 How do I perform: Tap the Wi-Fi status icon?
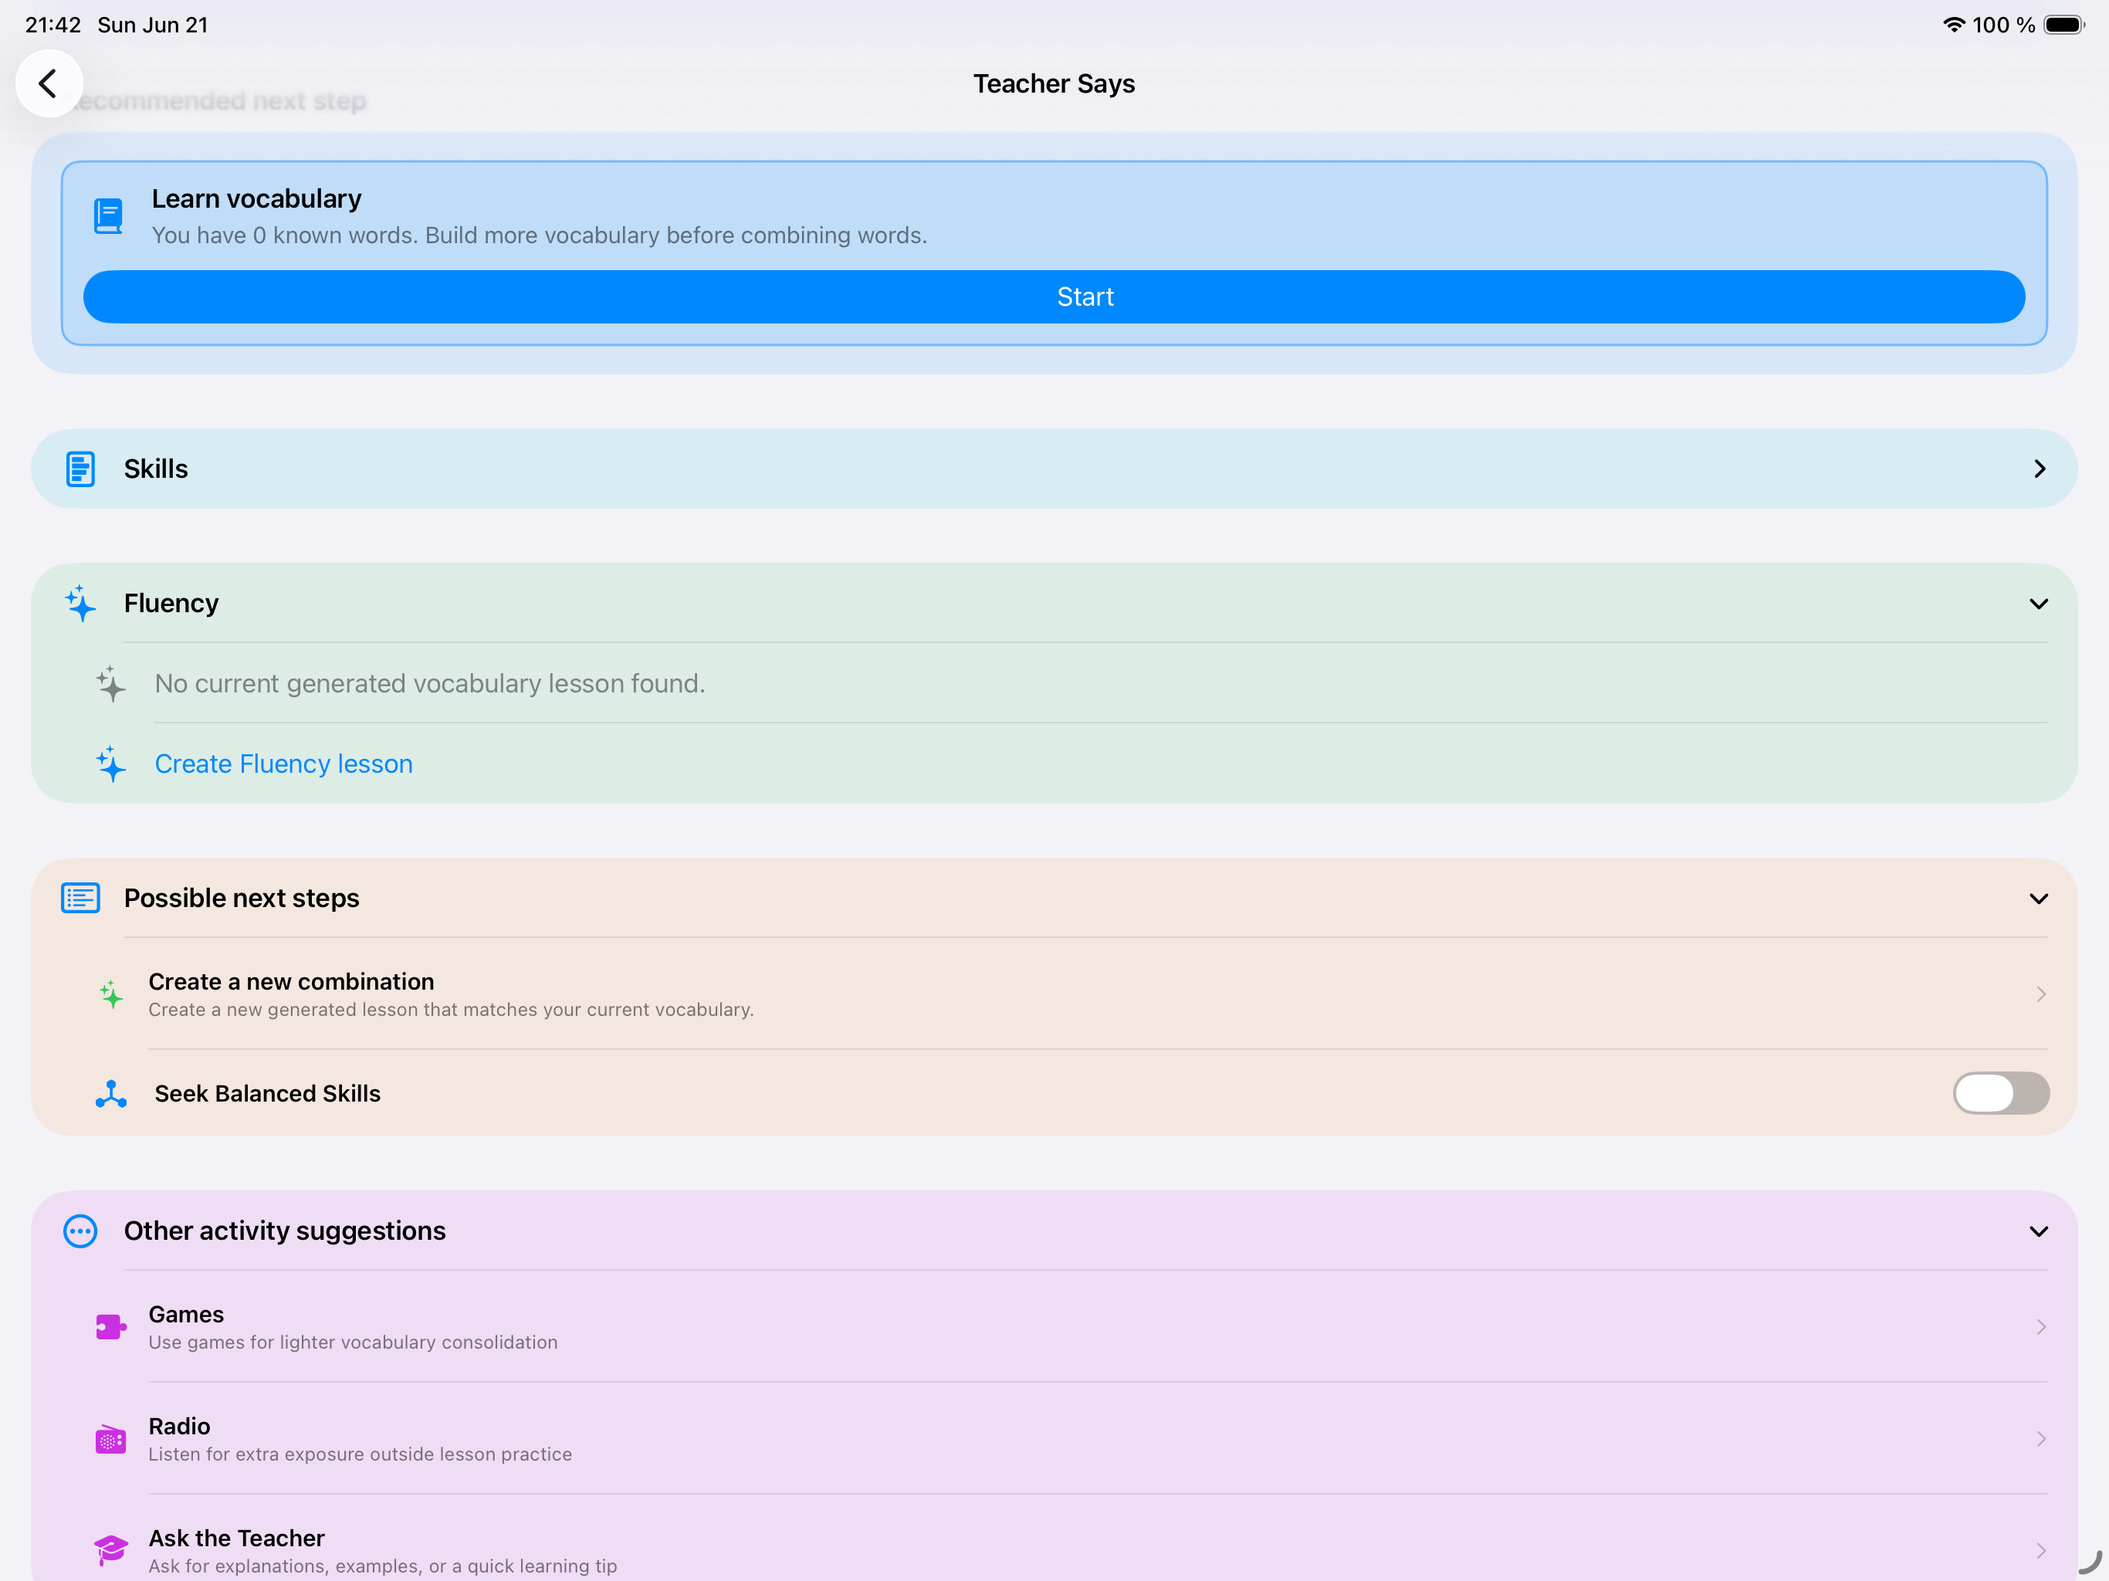[x=1954, y=25]
